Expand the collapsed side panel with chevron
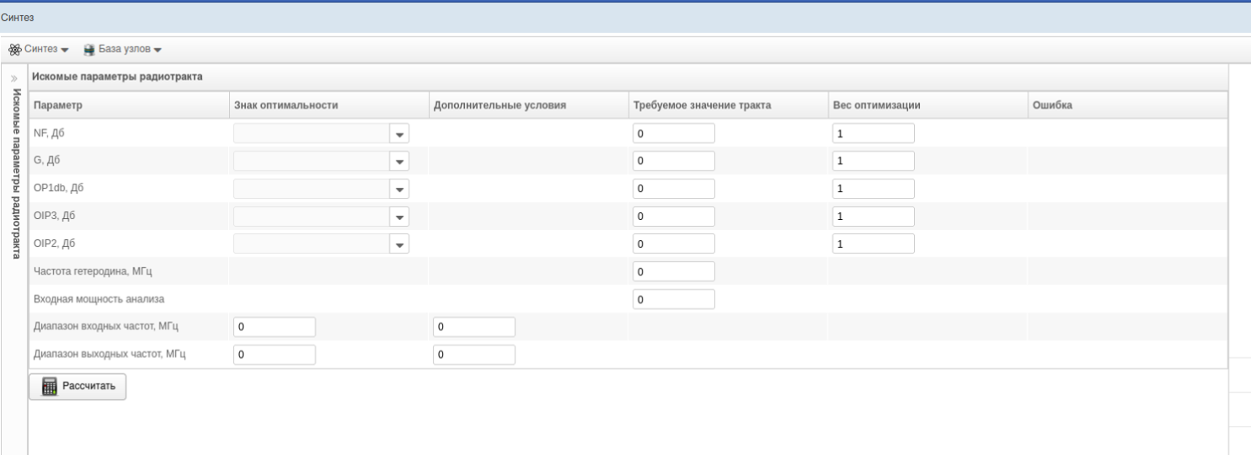The width and height of the screenshot is (1251, 455). [x=13, y=78]
